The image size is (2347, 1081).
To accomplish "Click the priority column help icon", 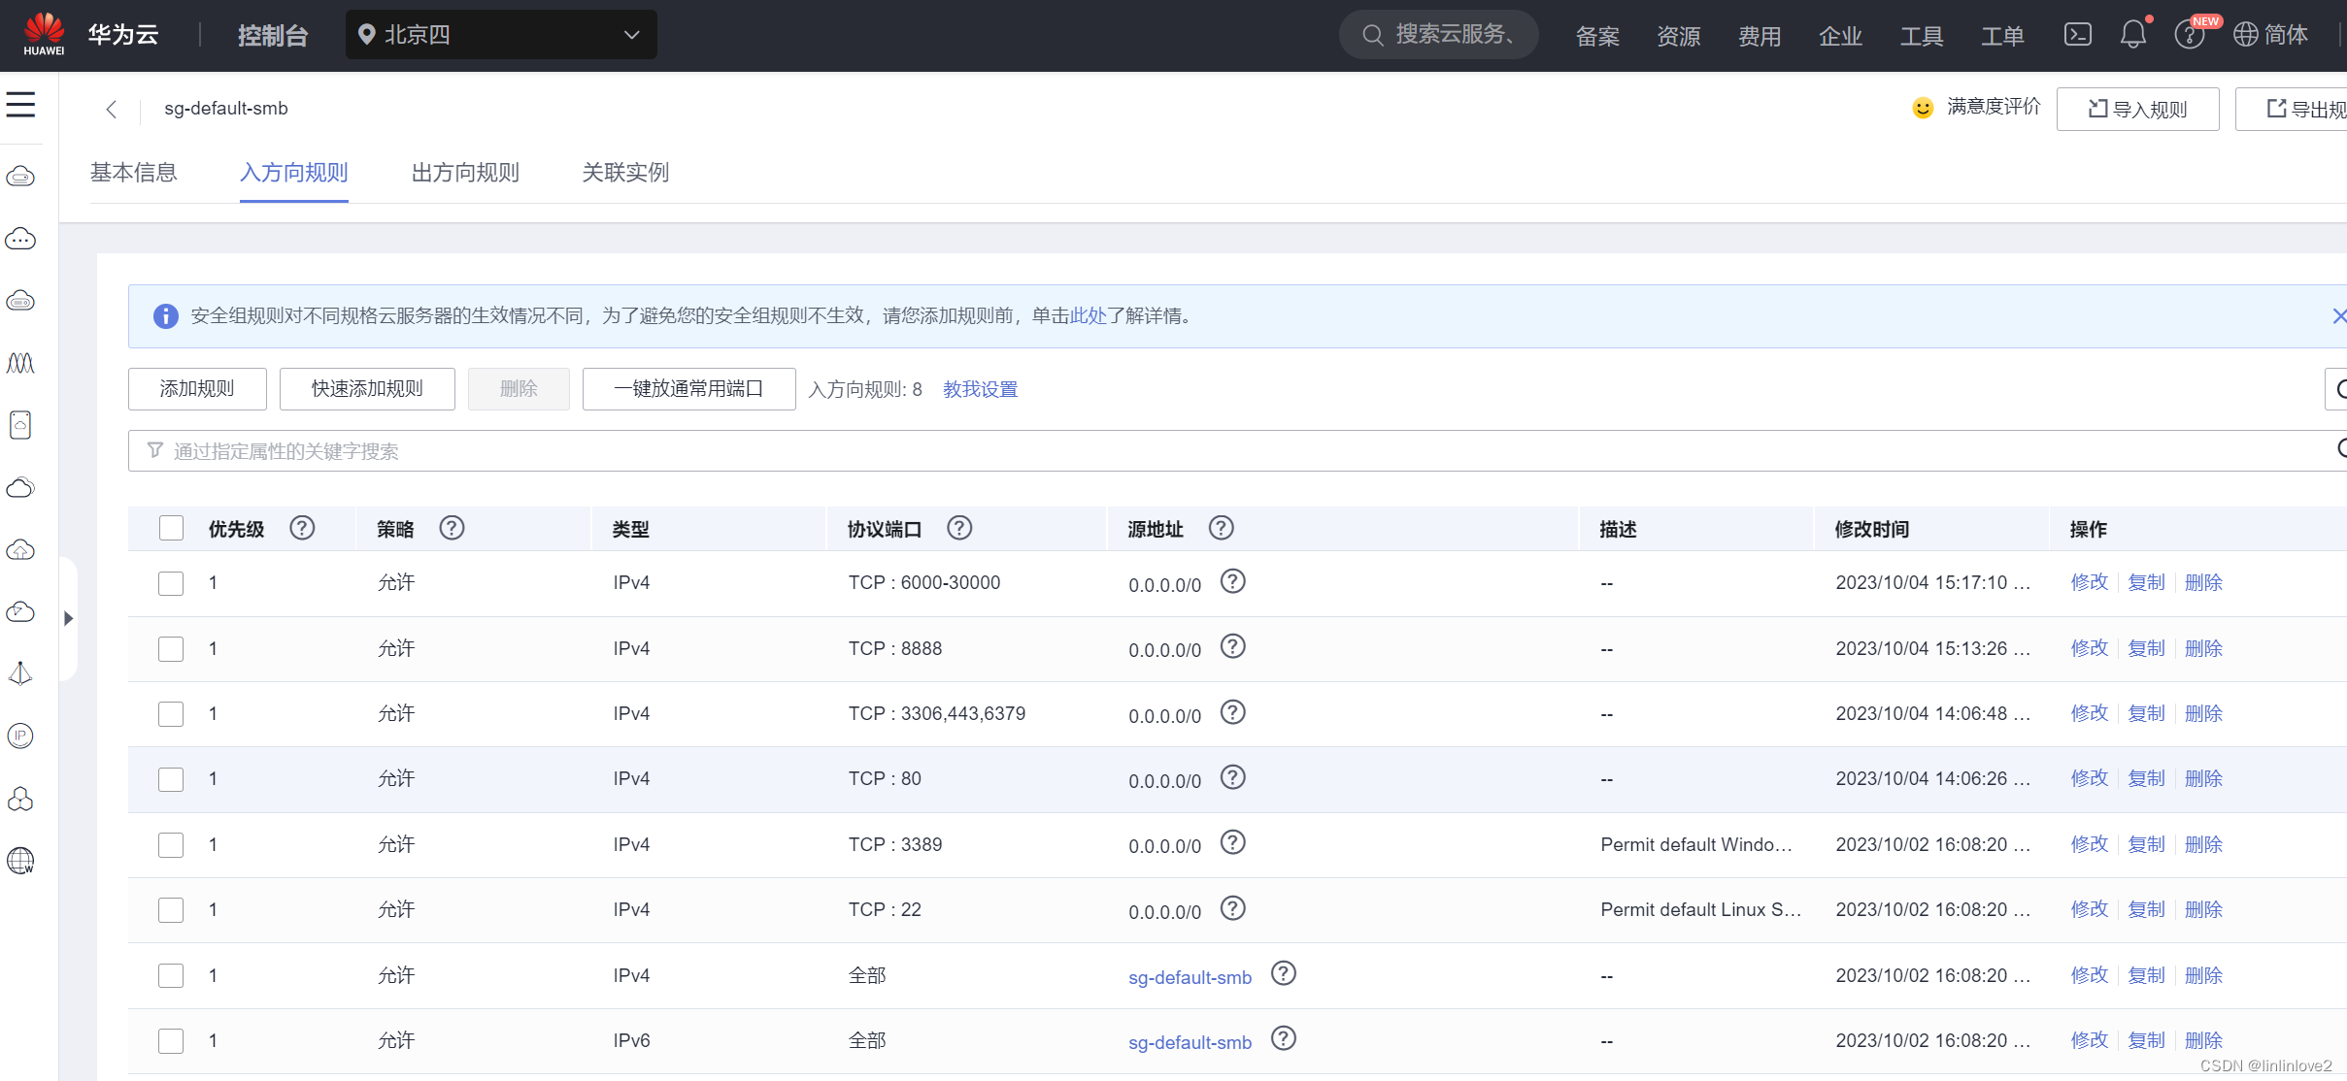I will 302,528.
